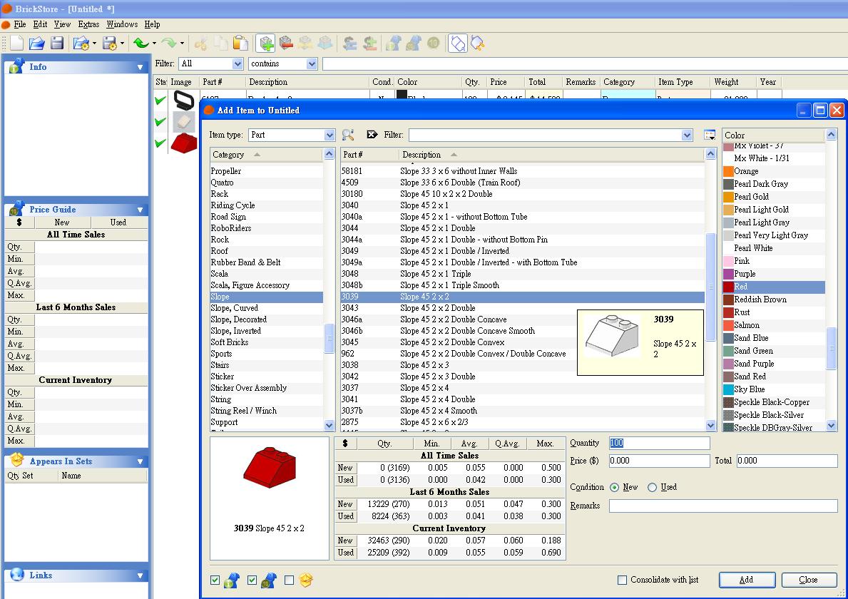The width and height of the screenshot is (848, 599).
Task: Open a file using the toolbar folder icon
Action: coord(37,43)
